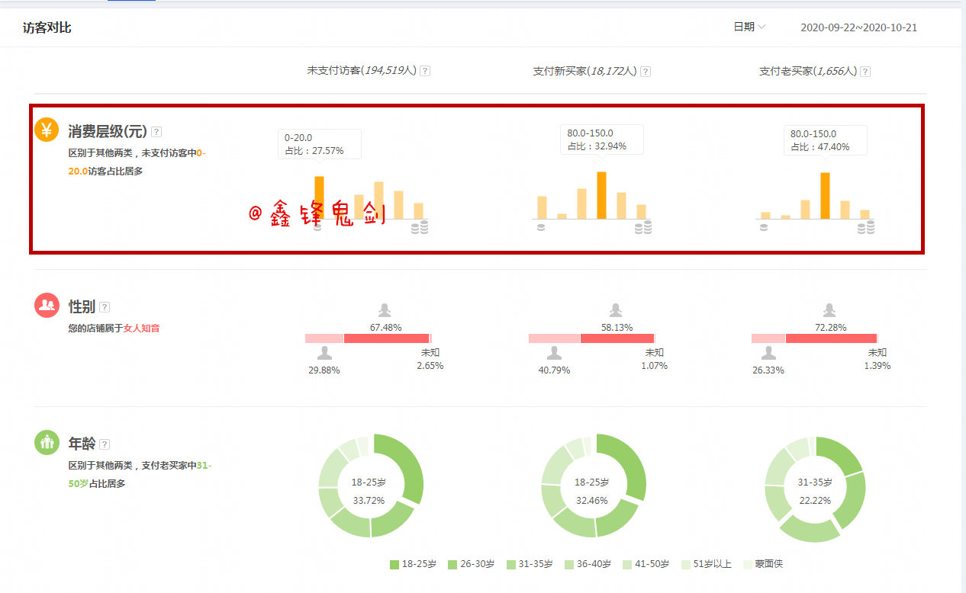This screenshot has height=593, width=966.
Task: Open date range 2020-09-22~2020-10-21 picker
Action: [x=858, y=27]
